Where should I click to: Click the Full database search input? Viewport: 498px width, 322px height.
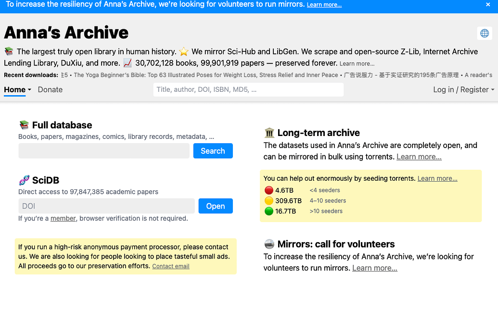click(104, 151)
